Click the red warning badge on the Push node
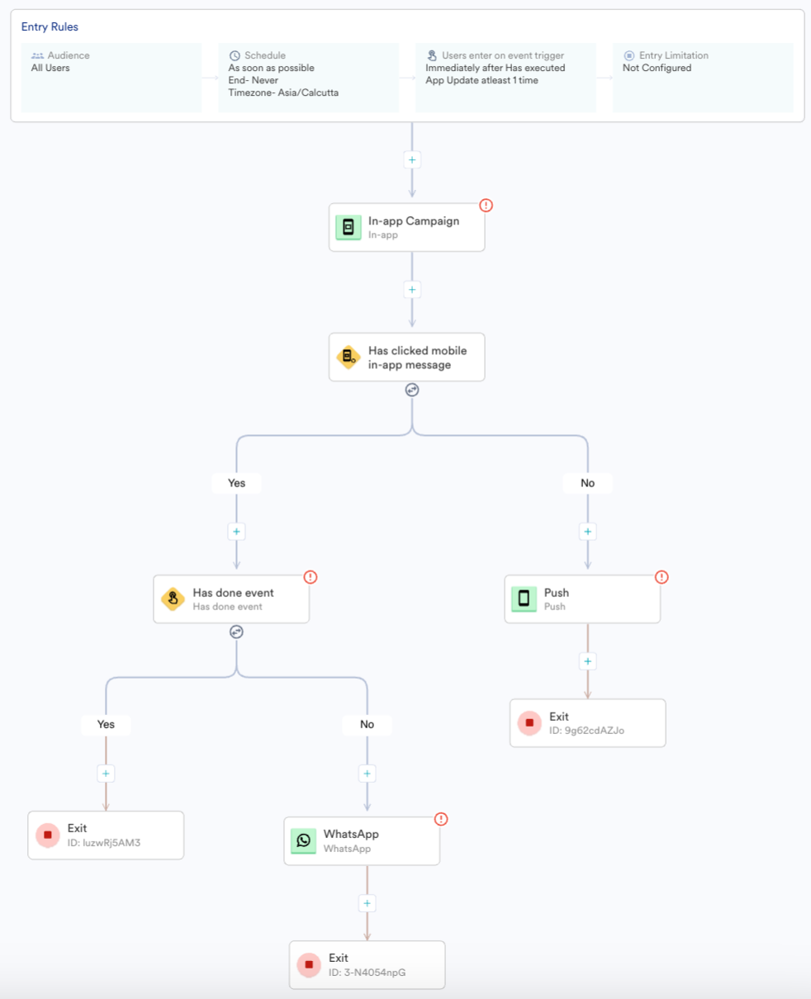This screenshot has width=811, height=999. 662,577
